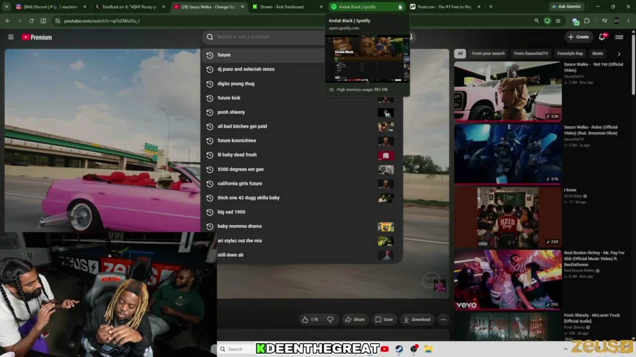Select 'california girls future' suggestion
The width and height of the screenshot is (636, 357).
pos(302,183)
